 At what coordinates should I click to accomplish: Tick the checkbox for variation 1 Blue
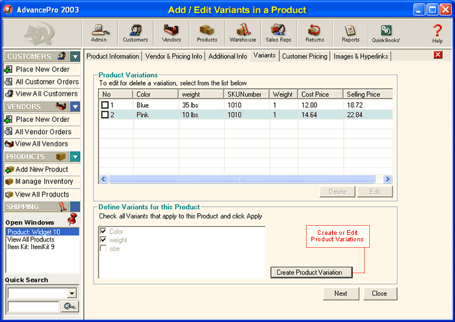(x=105, y=105)
